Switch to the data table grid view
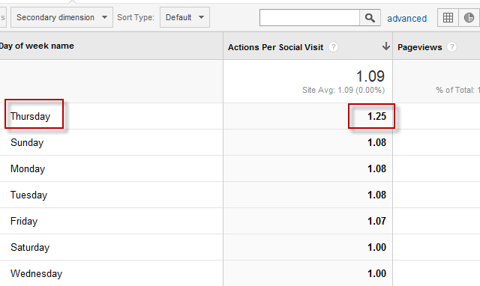The image size is (480, 286). 448,18
